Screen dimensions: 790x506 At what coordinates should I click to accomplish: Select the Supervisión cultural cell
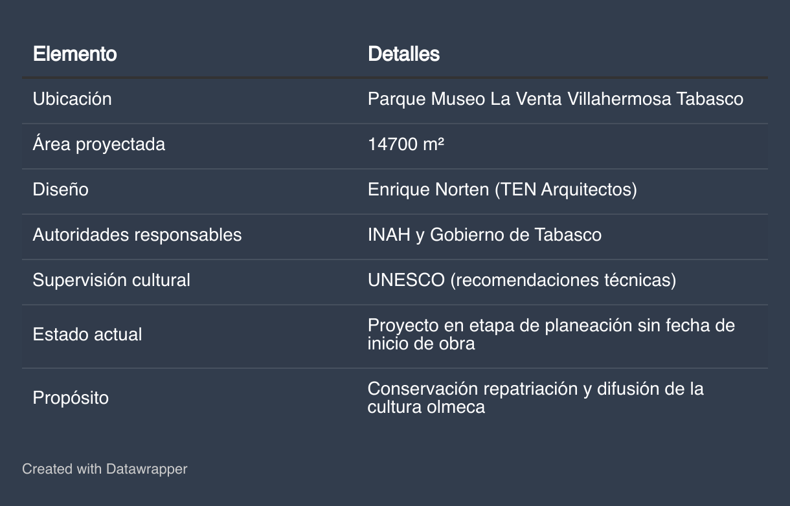click(x=111, y=280)
